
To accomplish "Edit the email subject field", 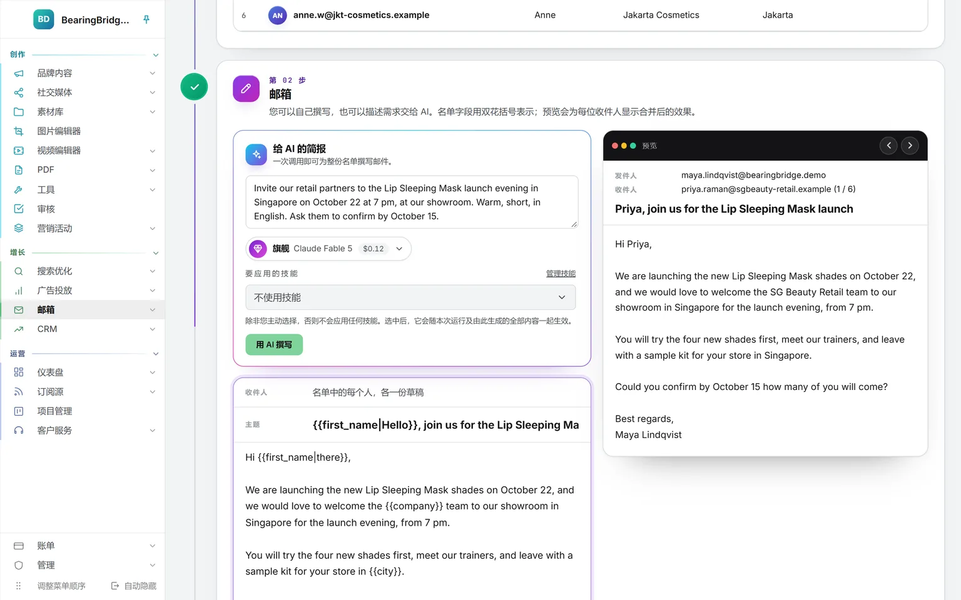I will tap(445, 425).
